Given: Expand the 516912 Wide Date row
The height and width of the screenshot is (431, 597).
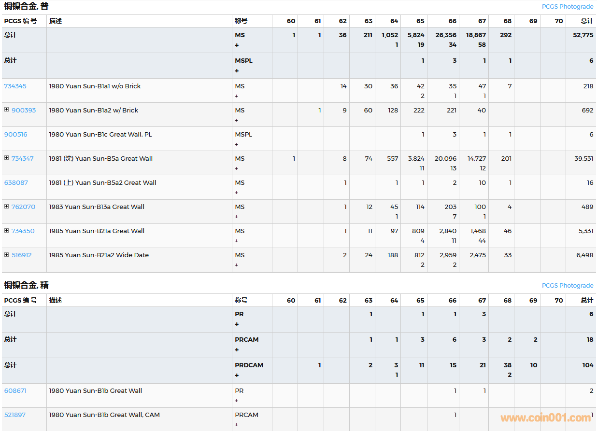Looking at the screenshot, I should (x=7, y=254).
